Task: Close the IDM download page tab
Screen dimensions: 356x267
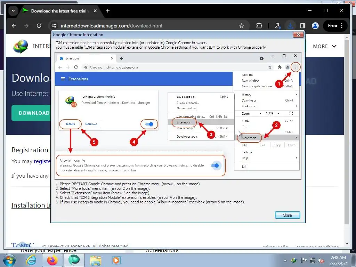Action: 95,11
